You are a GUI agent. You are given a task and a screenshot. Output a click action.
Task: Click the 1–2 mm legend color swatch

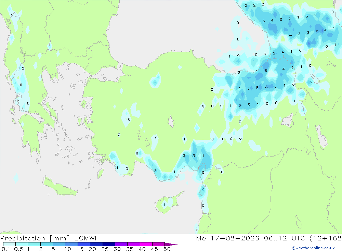(x=34, y=244)
